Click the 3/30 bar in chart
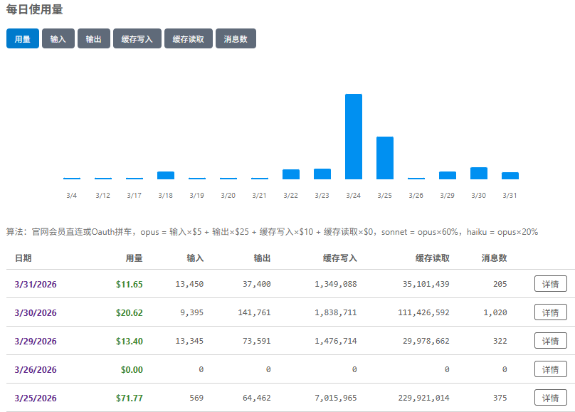This screenshot has width=575, height=412. pyautogui.click(x=479, y=174)
